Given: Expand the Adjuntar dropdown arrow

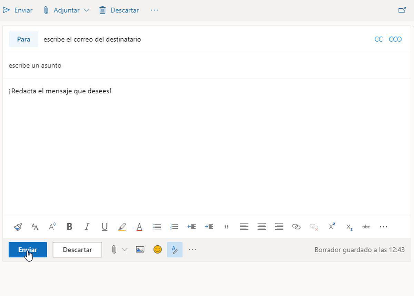Looking at the screenshot, I should [x=87, y=10].
